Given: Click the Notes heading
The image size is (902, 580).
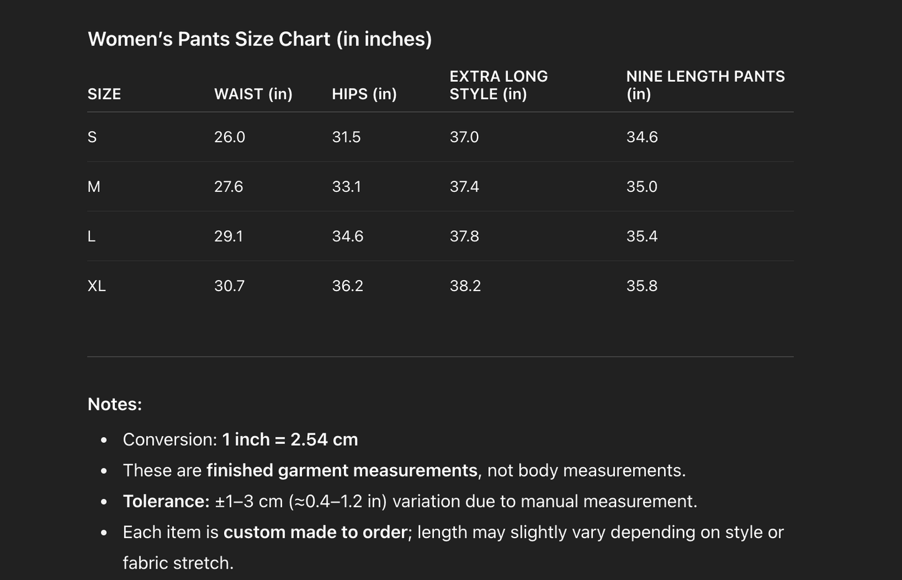Looking at the screenshot, I should coord(115,404).
